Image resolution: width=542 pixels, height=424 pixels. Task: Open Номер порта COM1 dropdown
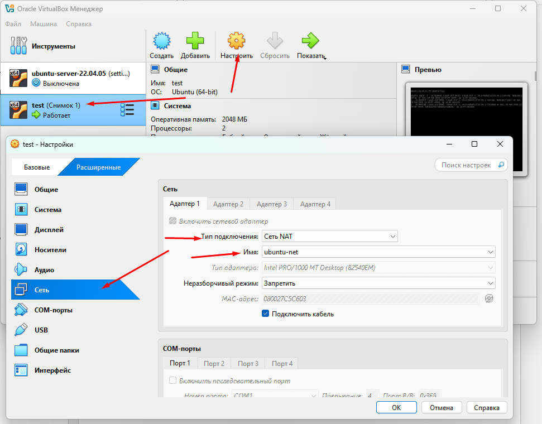click(275, 395)
